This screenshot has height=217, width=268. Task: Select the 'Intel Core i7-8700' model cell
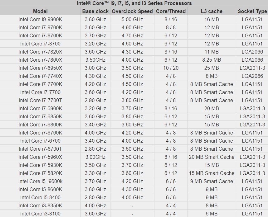pos(40,44)
